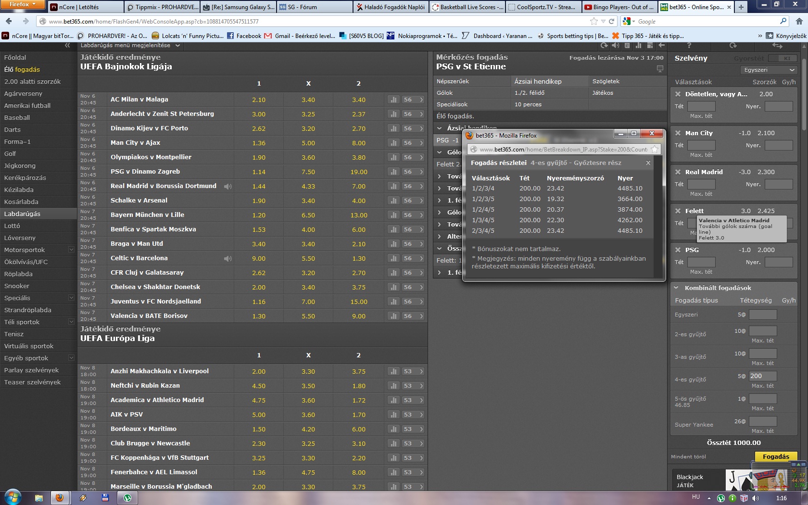Select the 10 perces market tab
Screen dimensions: 808x505
pyautogui.click(x=550, y=104)
